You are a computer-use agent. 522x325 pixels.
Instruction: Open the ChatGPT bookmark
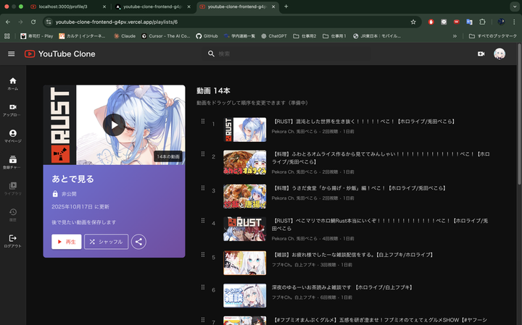coord(273,36)
